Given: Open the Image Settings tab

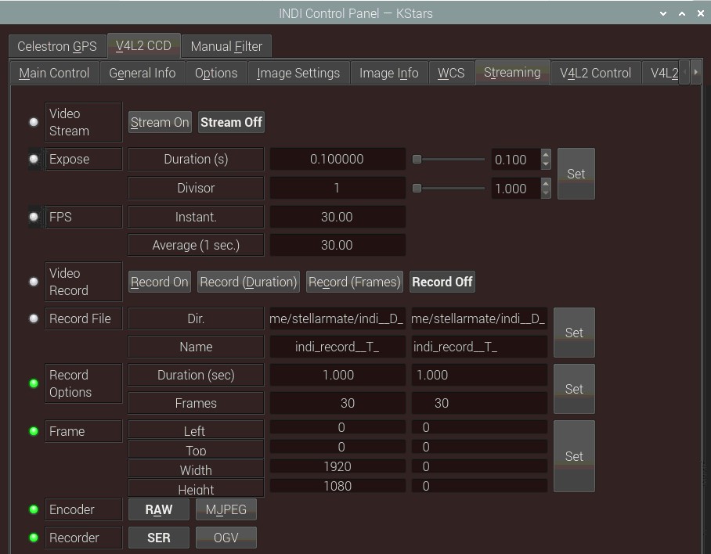Looking at the screenshot, I should (x=298, y=73).
